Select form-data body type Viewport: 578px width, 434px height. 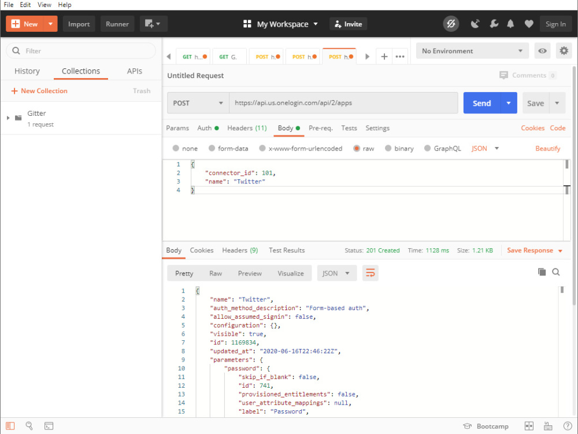coord(228,148)
